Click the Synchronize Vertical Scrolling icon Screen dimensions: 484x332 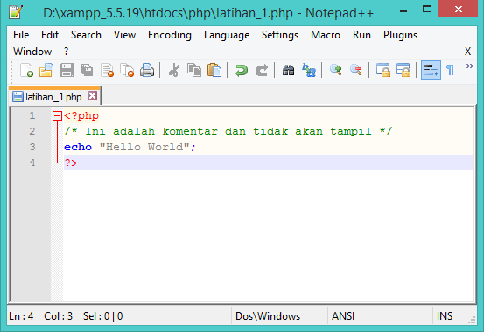click(383, 70)
